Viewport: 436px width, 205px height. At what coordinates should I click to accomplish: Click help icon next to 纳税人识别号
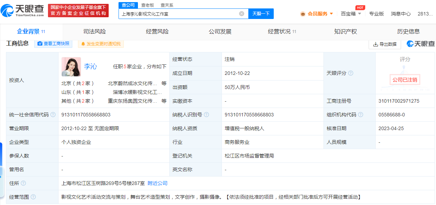point(206,115)
